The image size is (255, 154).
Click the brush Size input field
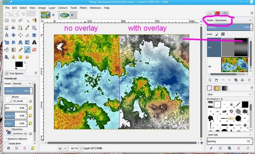16,108
